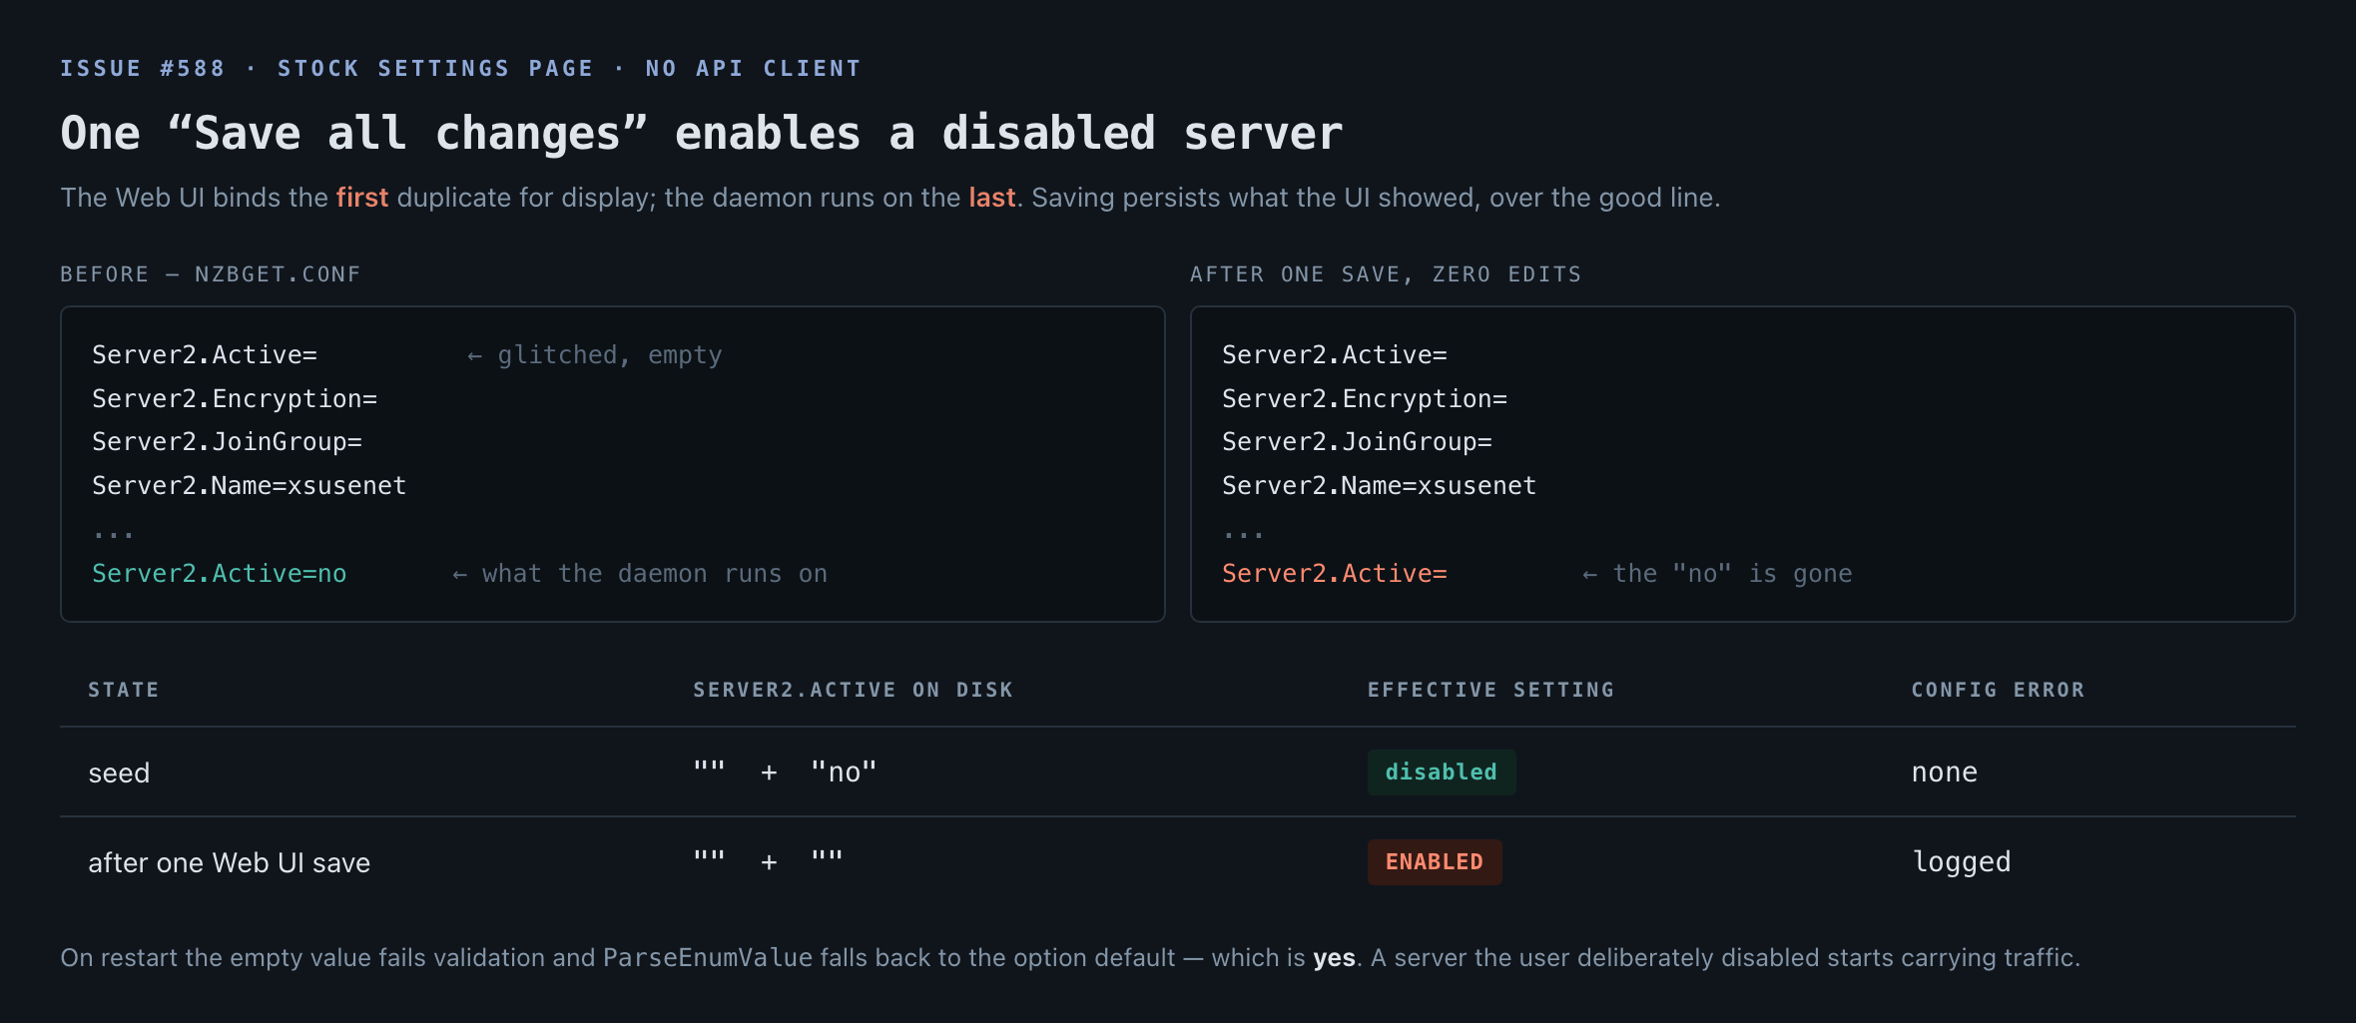Click the CONFIG ERROR column header
This screenshot has height=1023, width=2356.
[x=1998, y=690]
